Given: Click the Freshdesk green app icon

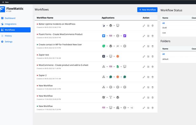Looking at the screenshot, I should pyautogui.click(x=104, y=46).
